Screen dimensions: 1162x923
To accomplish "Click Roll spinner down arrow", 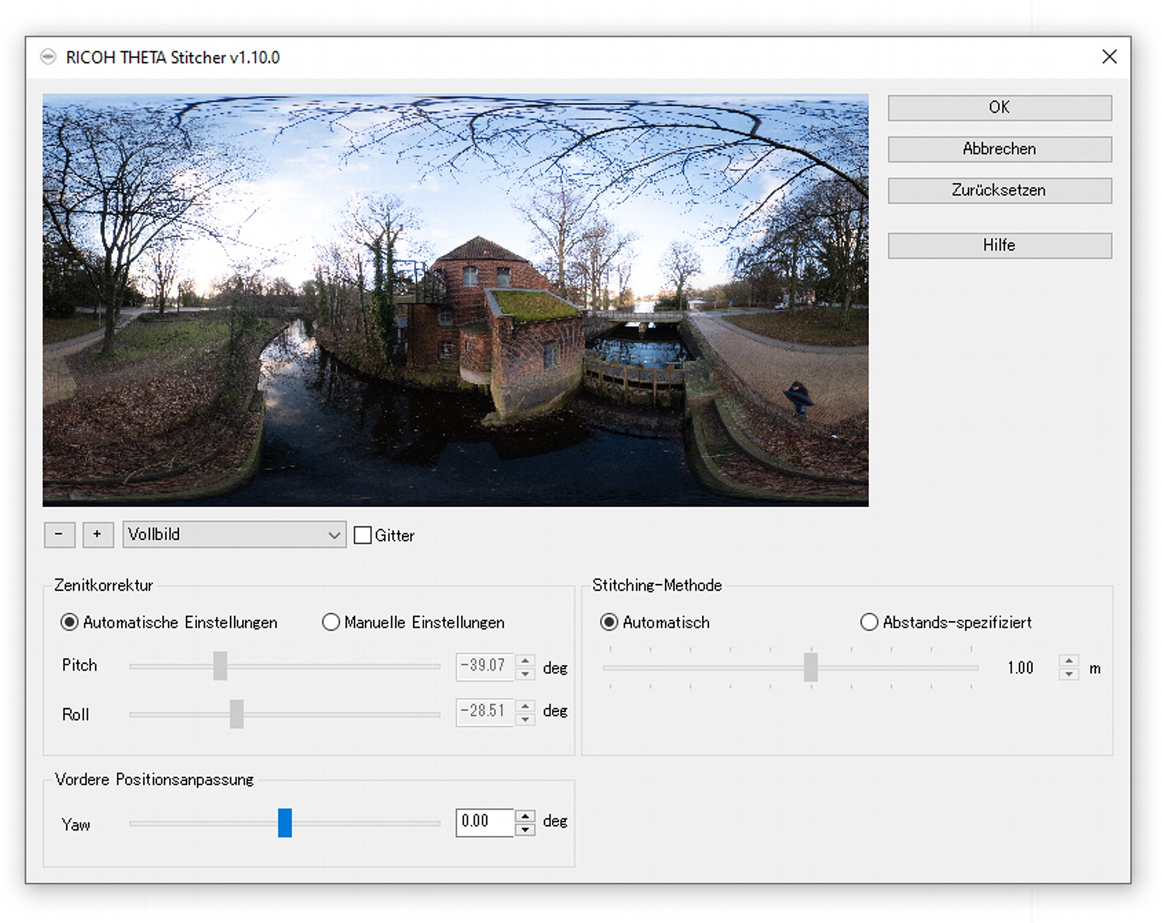I will click(525, 720).
